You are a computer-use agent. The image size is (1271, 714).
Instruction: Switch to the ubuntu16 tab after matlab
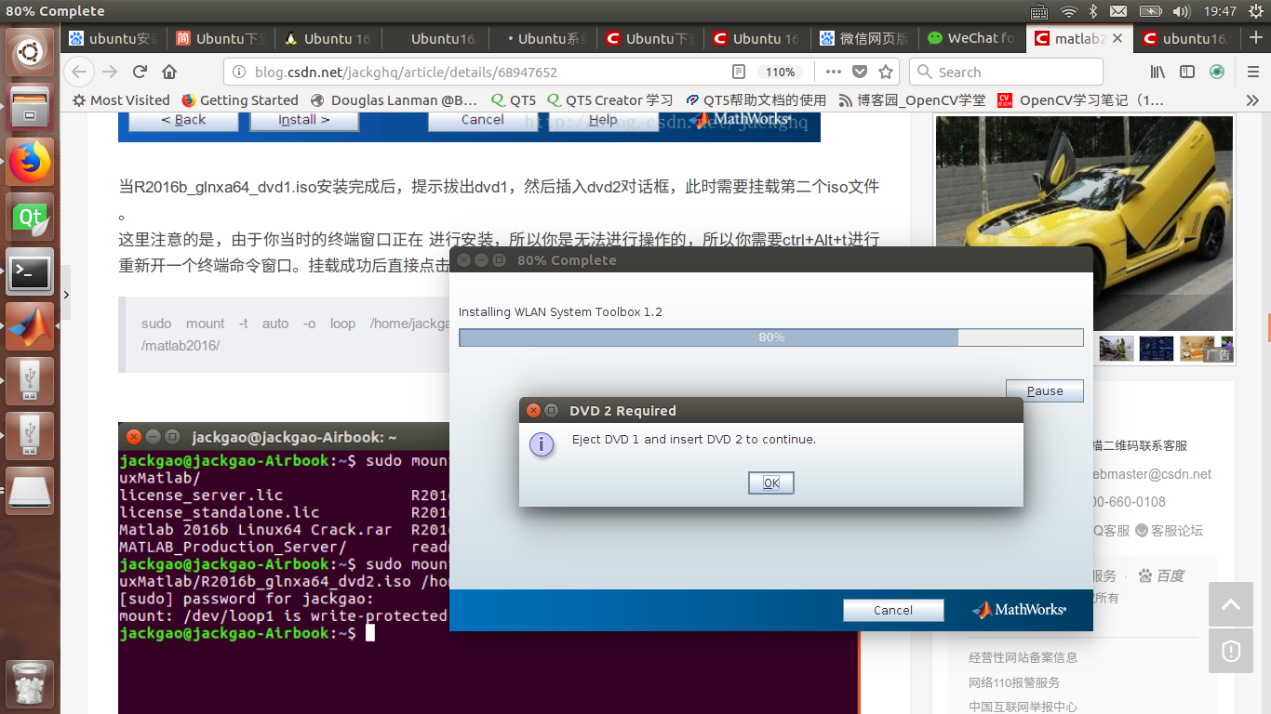1187,38
